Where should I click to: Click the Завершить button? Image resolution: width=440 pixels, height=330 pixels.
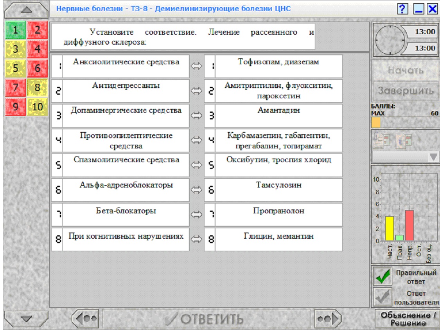pyautogui.click(x=406, y=91)
